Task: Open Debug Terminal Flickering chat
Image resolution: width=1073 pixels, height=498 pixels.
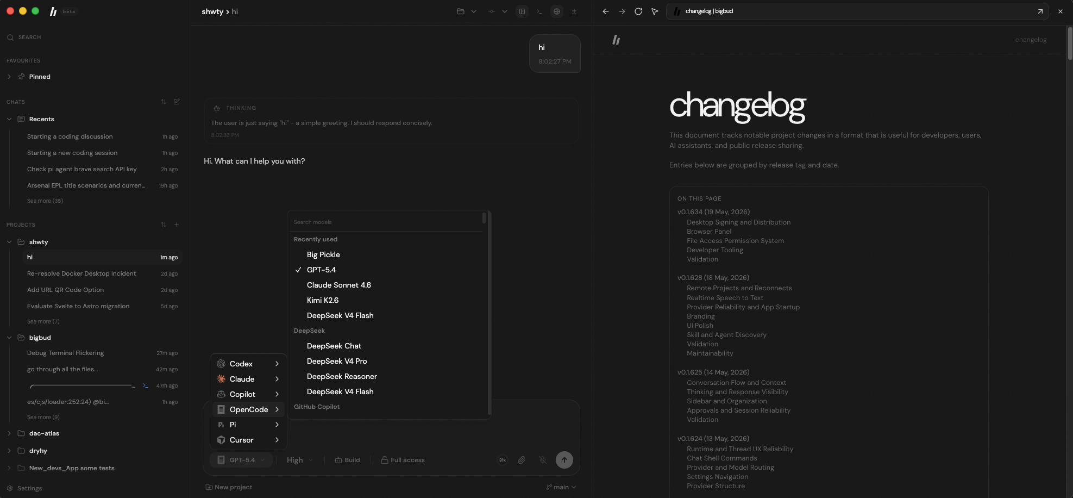Action: [102, 353]
